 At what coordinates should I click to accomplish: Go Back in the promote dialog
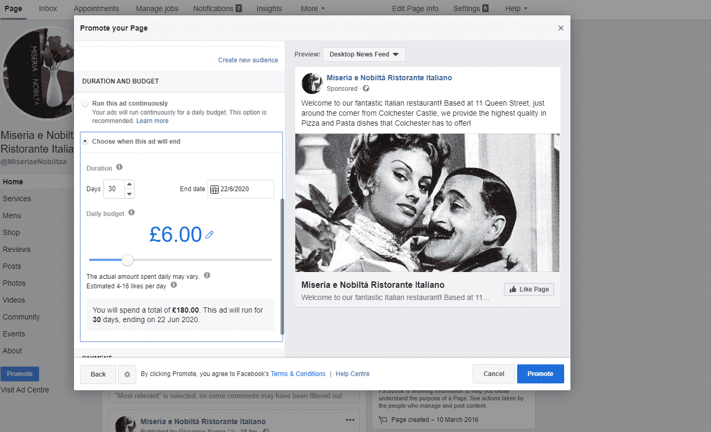[x=98, y=374]
